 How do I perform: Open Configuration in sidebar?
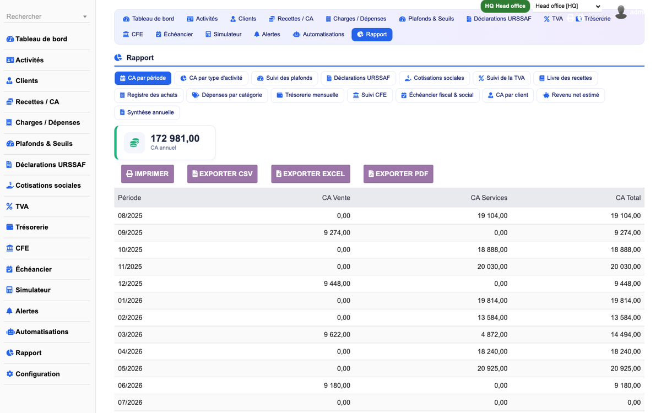pos(32,374)
